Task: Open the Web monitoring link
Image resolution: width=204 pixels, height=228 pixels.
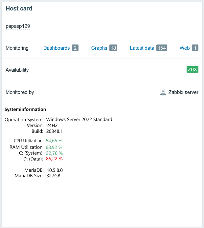Action: click(185, 48)
